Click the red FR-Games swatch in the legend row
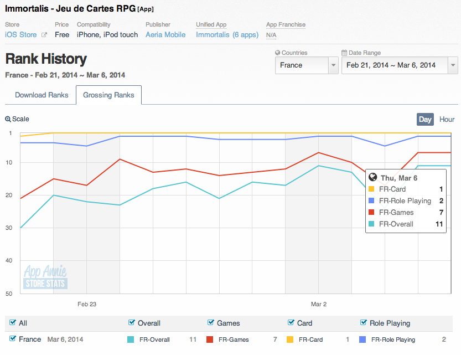The image size is (461, 355). (x=210, y=339)
